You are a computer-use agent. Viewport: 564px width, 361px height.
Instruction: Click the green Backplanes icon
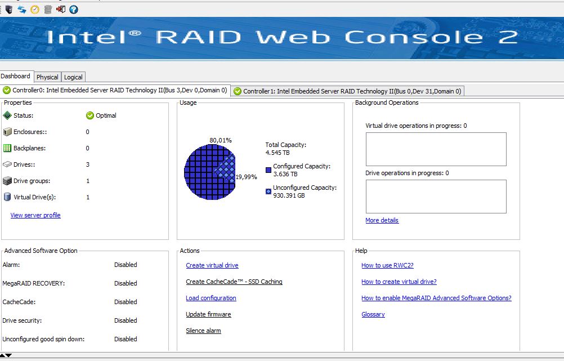point(7,148)
